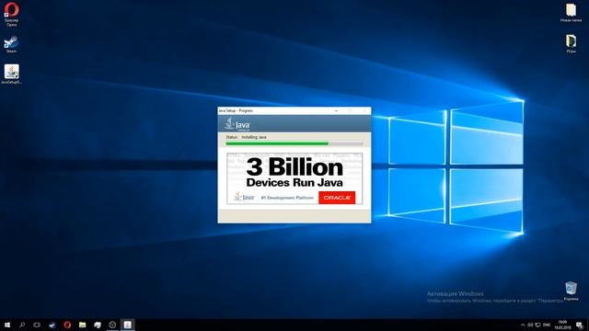This screenshot has height=331, width=589.
Task: Click the Java logo in installer header
Action: tap(237, 123)
